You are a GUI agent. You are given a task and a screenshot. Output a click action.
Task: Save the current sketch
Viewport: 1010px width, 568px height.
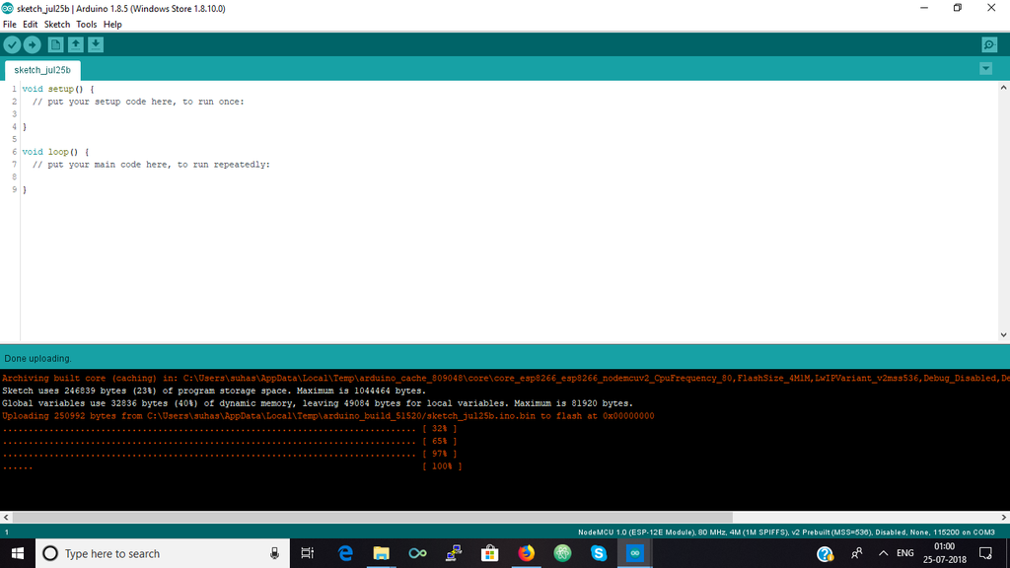tap(96, 43)
